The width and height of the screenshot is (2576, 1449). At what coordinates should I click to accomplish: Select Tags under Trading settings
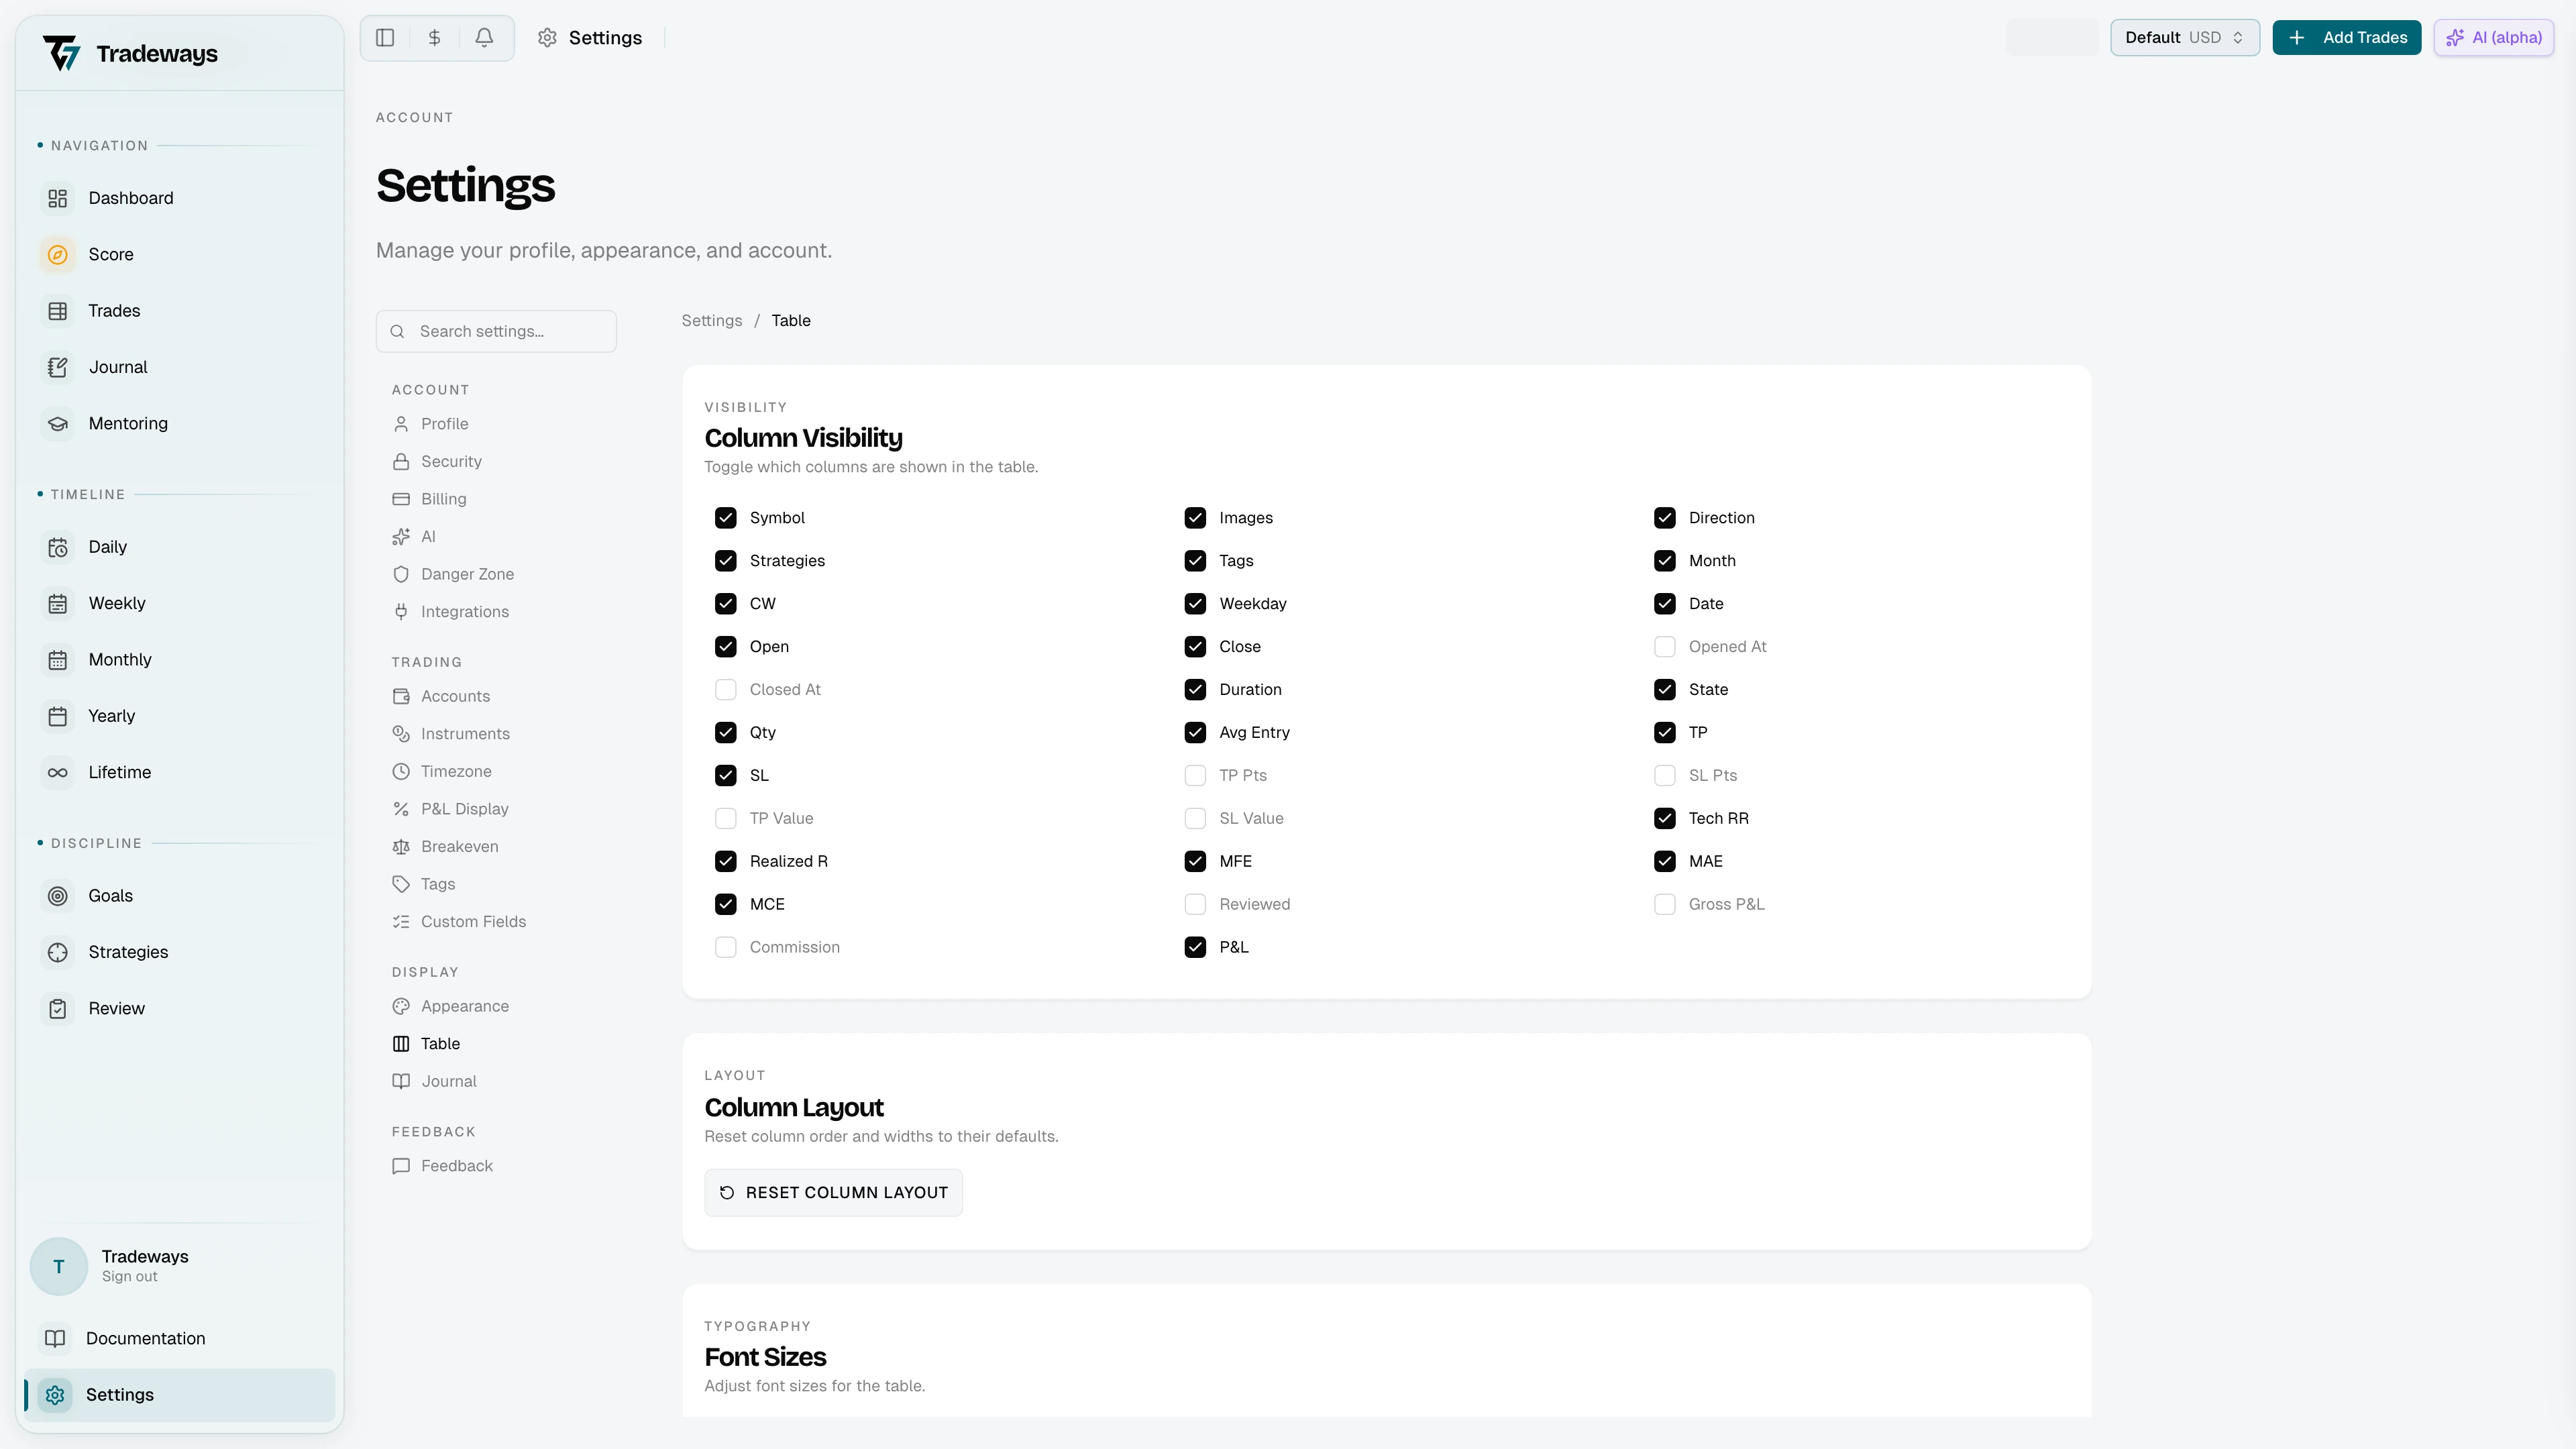pyautogui.click(x=424, y=884)
